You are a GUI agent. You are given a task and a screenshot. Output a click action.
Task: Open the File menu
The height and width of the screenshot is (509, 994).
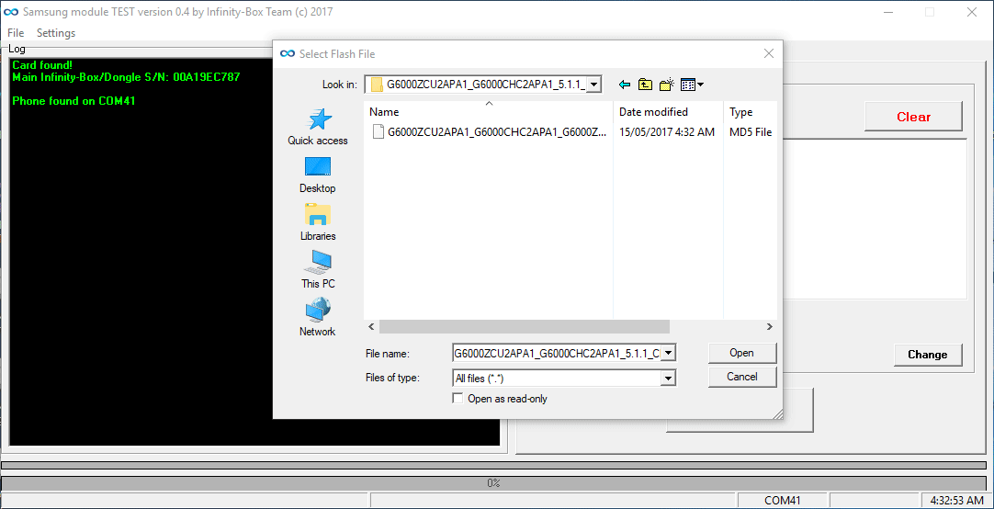pyautogui.click(x=16, y=33)
